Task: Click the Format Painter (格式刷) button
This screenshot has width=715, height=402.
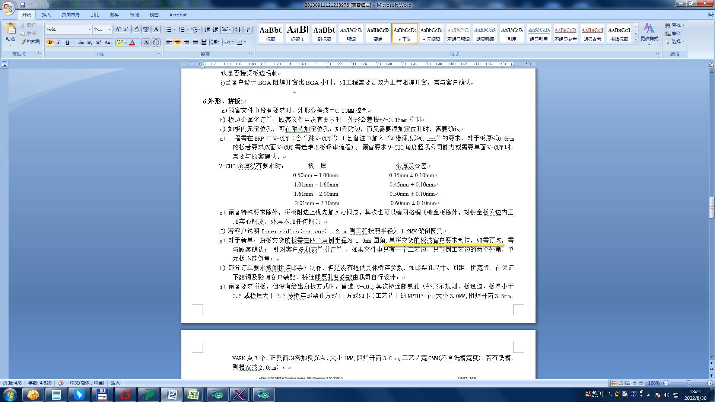Action: point(30,42)
